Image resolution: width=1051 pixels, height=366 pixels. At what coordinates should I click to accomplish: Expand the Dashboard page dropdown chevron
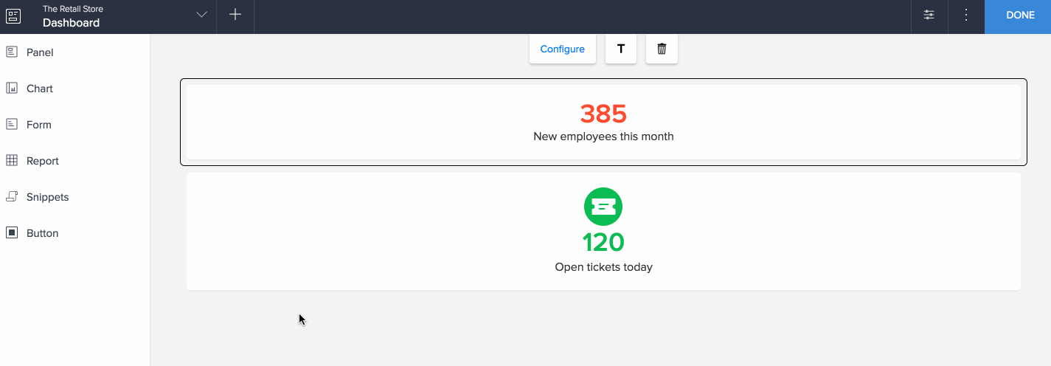tap(201, 15)
